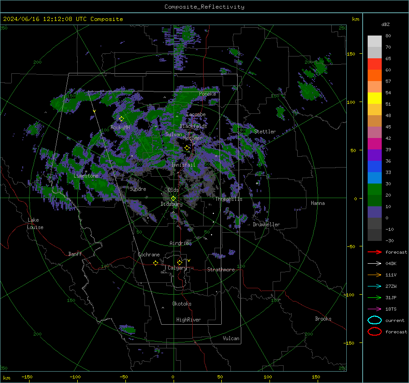Viewport: 409px width, 383px height.
Task: Select the 36 dBZ blue swatch
Action: 374,166
